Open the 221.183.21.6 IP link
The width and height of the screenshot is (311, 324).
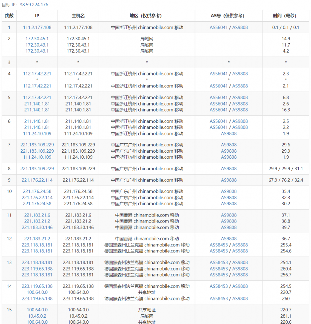(37, 215)
